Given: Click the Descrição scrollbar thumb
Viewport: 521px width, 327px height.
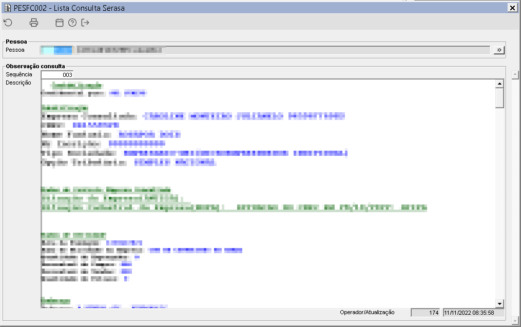Looking at the screenshot, I should click(x=499, y=98).
